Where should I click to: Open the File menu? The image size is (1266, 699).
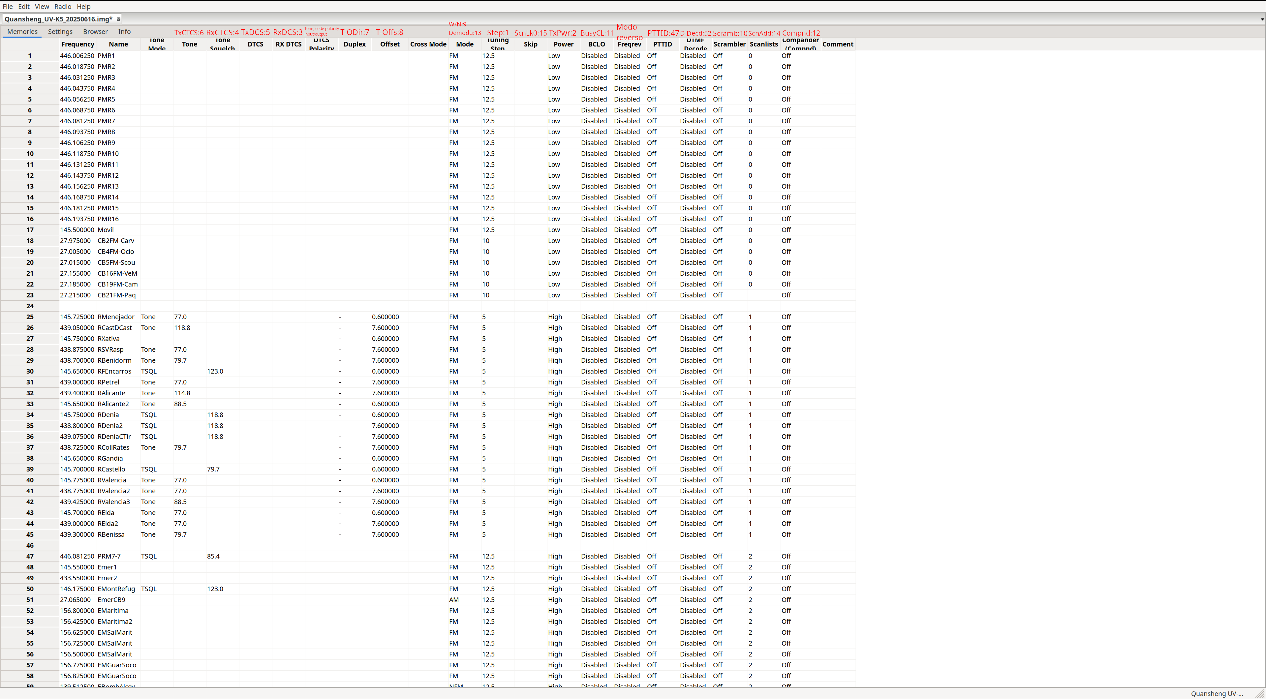point(7,6)
